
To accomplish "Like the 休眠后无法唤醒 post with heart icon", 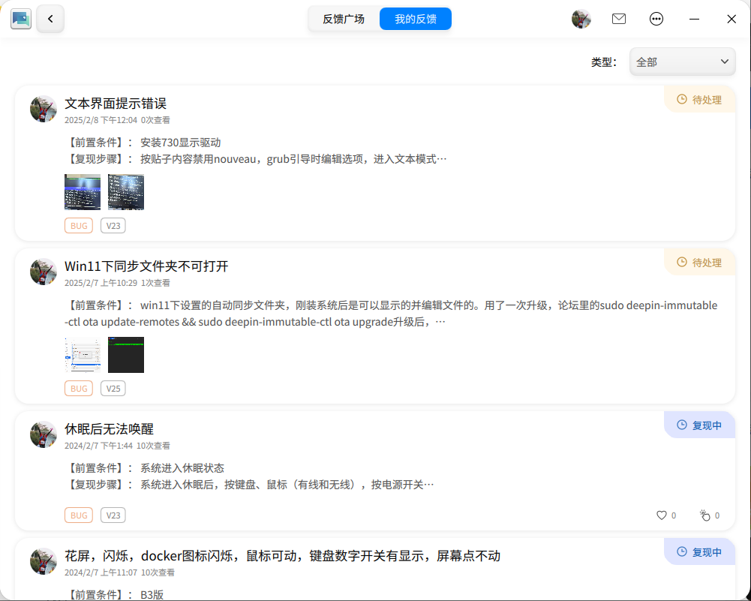I will click(662, 515).
